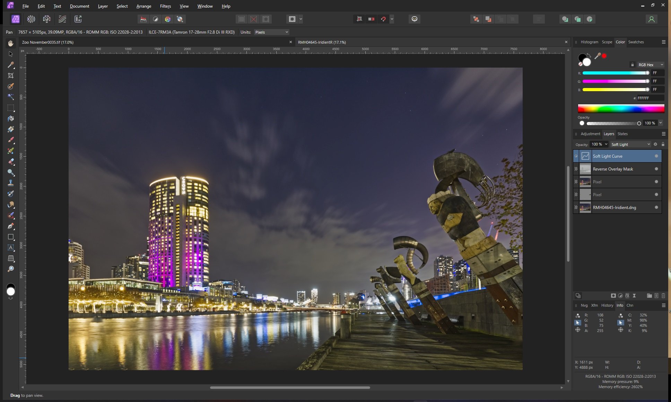Hide the Reverse Overlay Mask layer

click(656, 169)
